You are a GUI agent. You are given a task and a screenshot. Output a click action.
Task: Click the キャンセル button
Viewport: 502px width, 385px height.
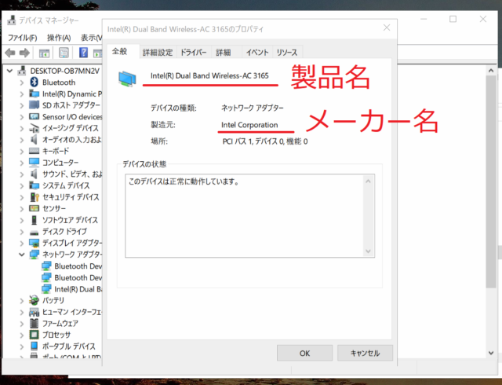tap(365, 353)
